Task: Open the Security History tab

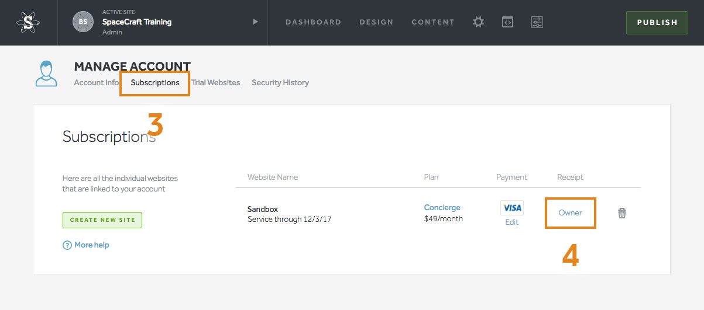Action: click(280, 82)
